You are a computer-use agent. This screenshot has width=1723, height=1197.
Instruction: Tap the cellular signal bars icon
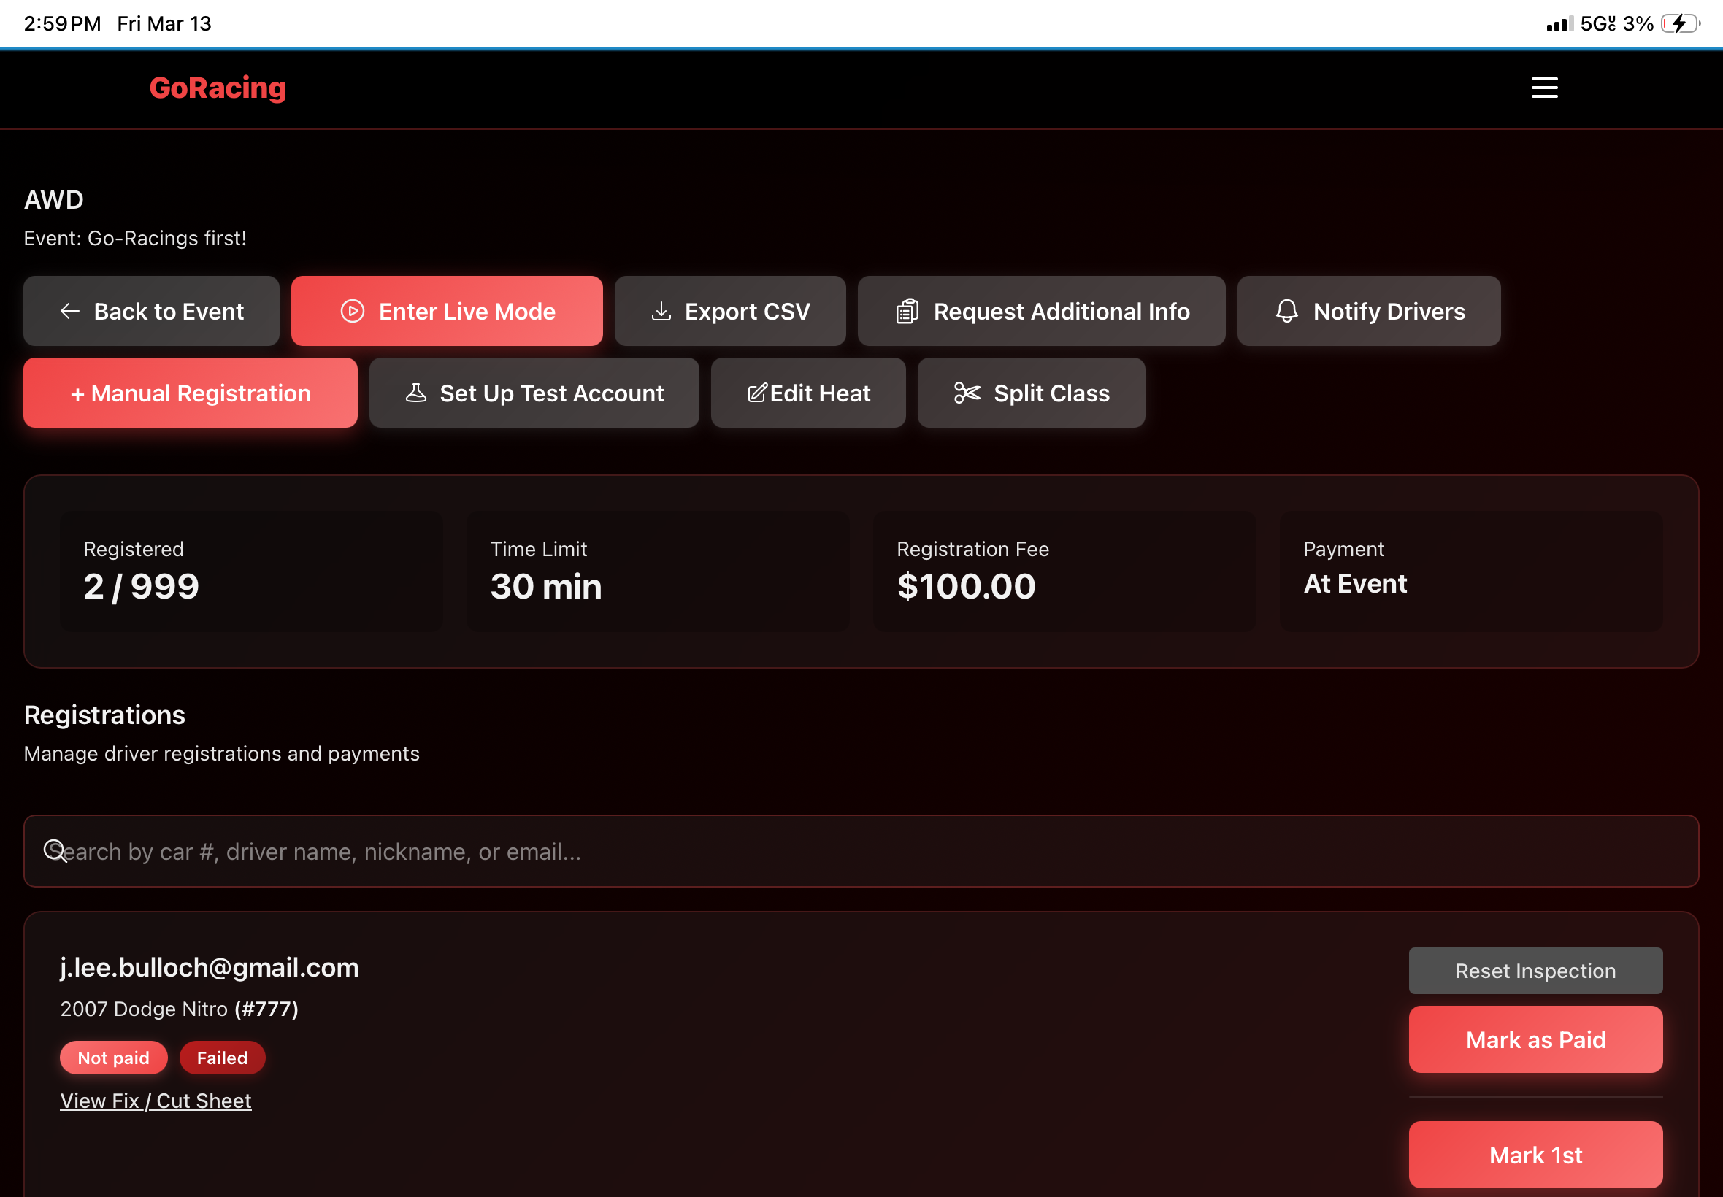coord(1559,24)
